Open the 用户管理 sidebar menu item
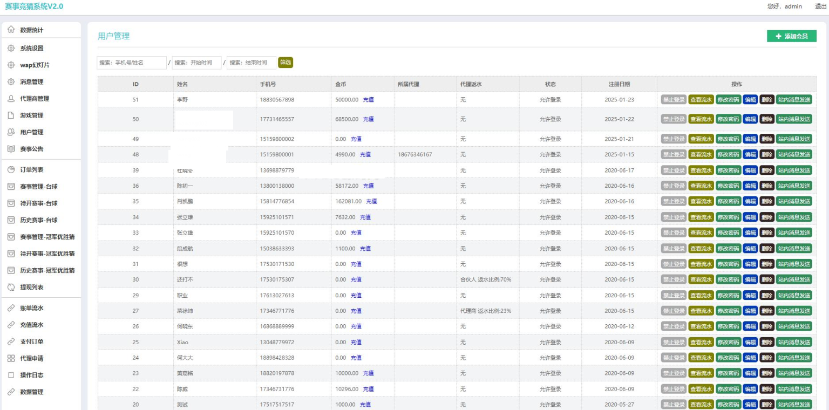Viewport: 829px width, 410px height. [x=31, y=132]
